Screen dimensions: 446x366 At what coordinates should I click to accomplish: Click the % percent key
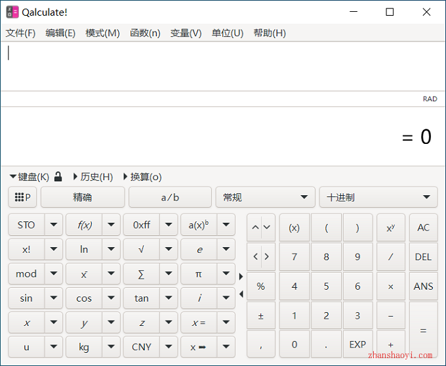click(x=261, y=286)
